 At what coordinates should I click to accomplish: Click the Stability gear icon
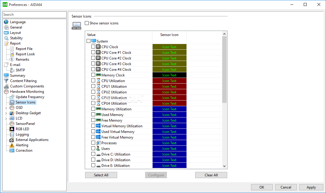coord(6,38)
